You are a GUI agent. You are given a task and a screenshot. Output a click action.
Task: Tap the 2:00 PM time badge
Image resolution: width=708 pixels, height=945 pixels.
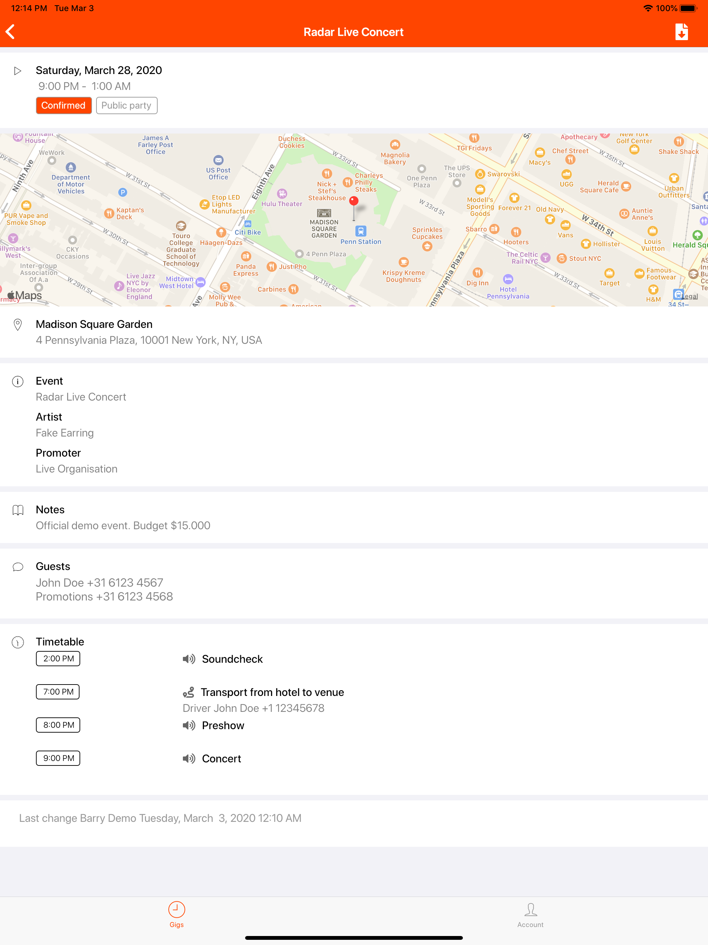pos(58,658)
